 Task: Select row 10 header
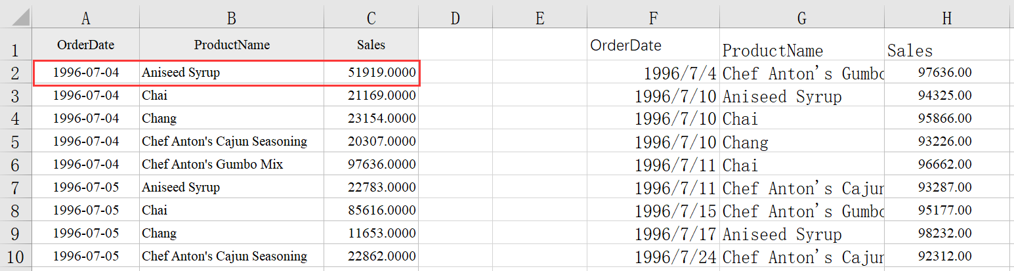16,256
